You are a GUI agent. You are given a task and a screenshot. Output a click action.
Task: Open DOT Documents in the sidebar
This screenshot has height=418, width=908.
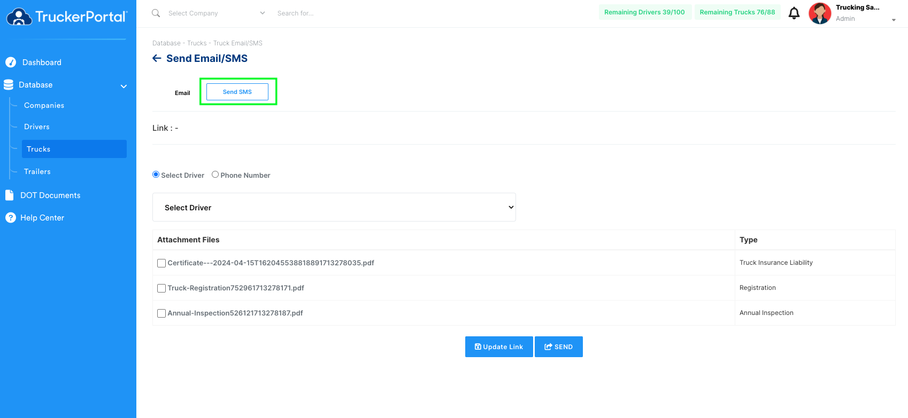50,195
